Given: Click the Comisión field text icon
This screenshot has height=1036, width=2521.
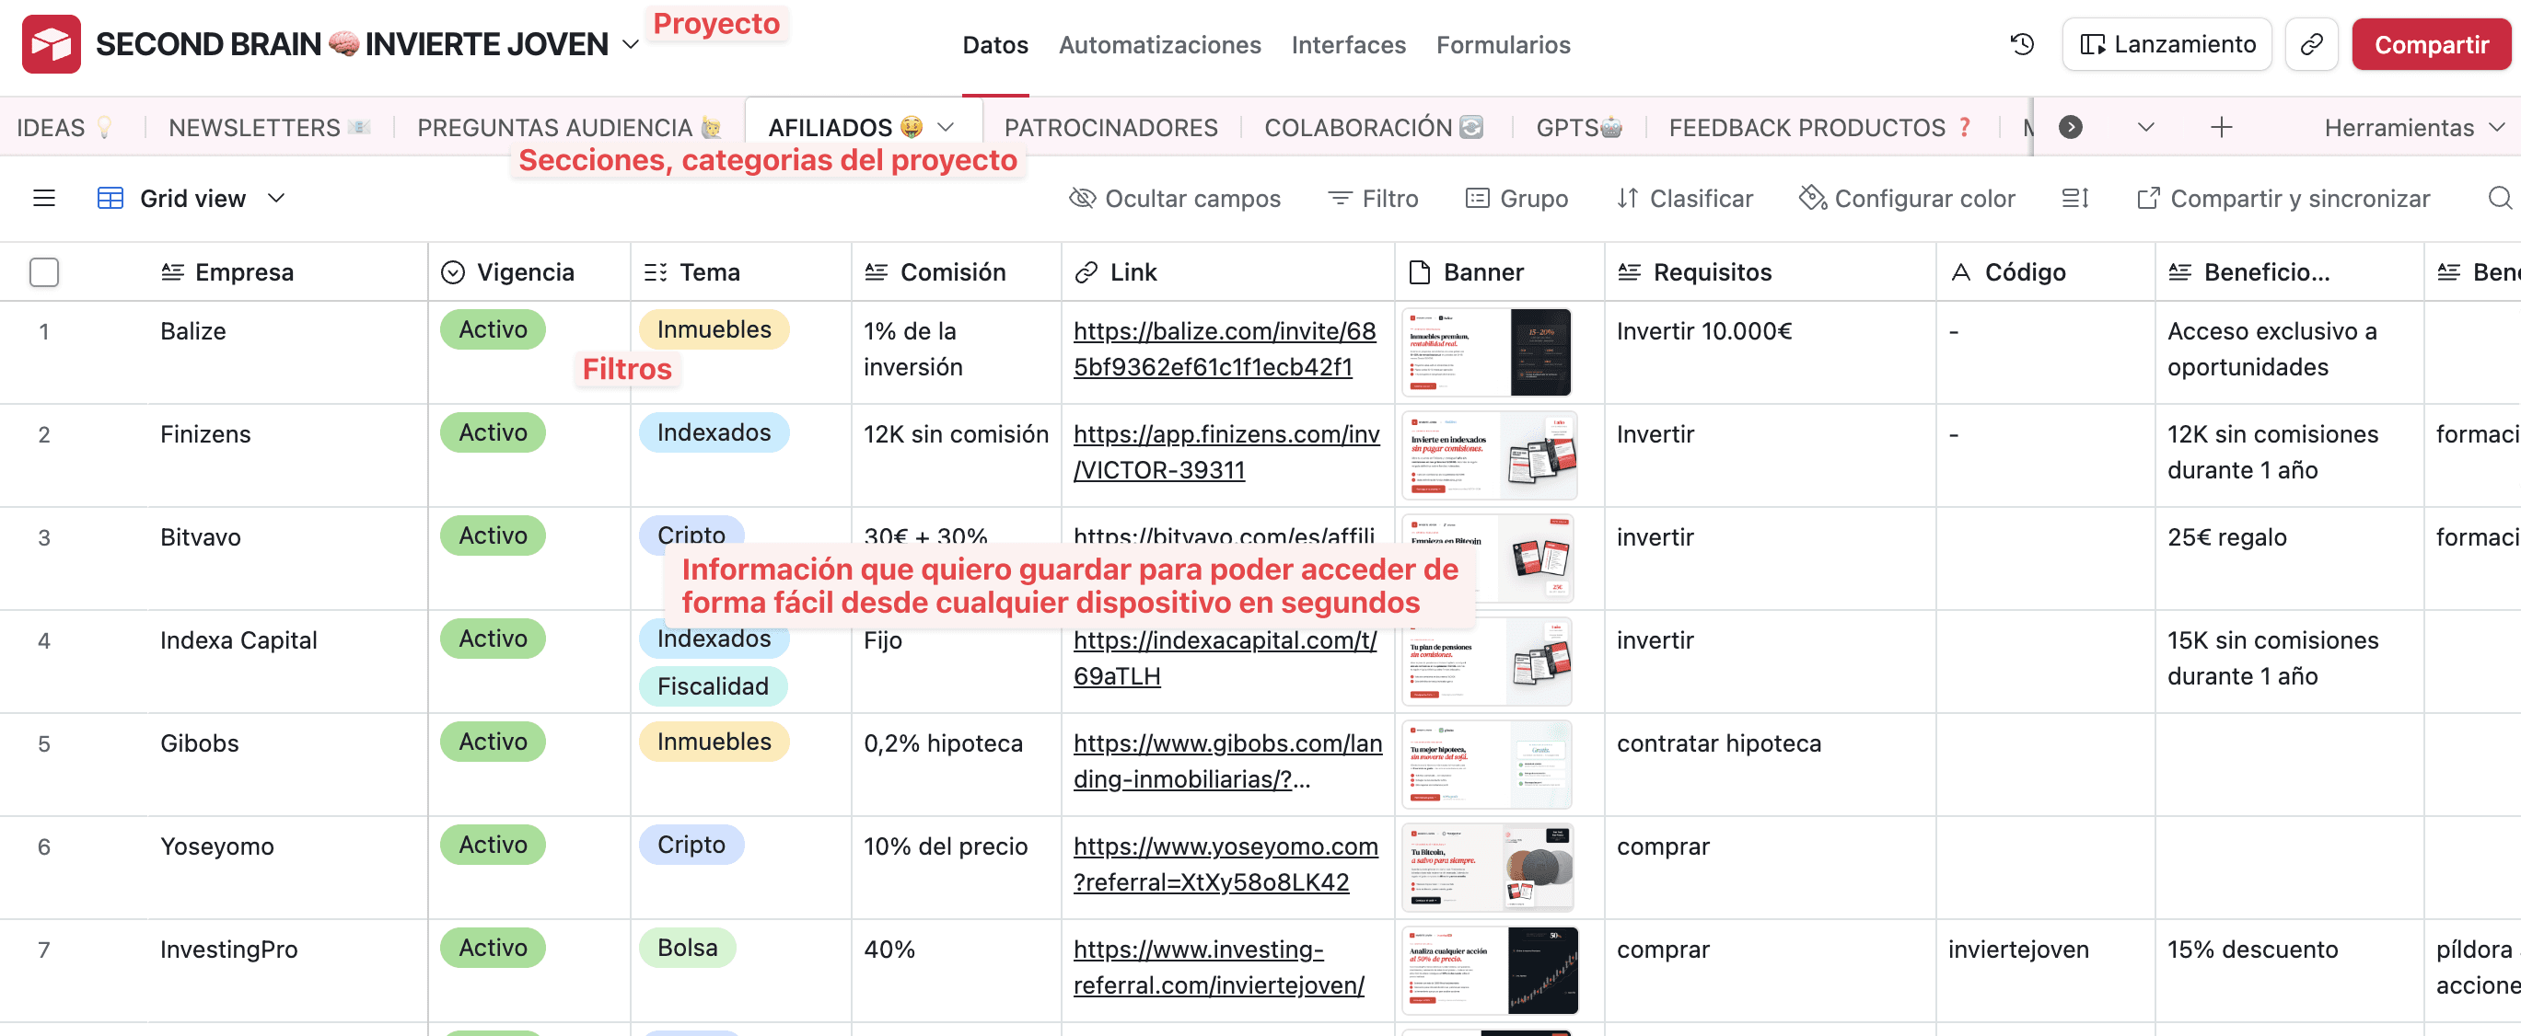Looking at the screenshot, I should click(877, 272).
